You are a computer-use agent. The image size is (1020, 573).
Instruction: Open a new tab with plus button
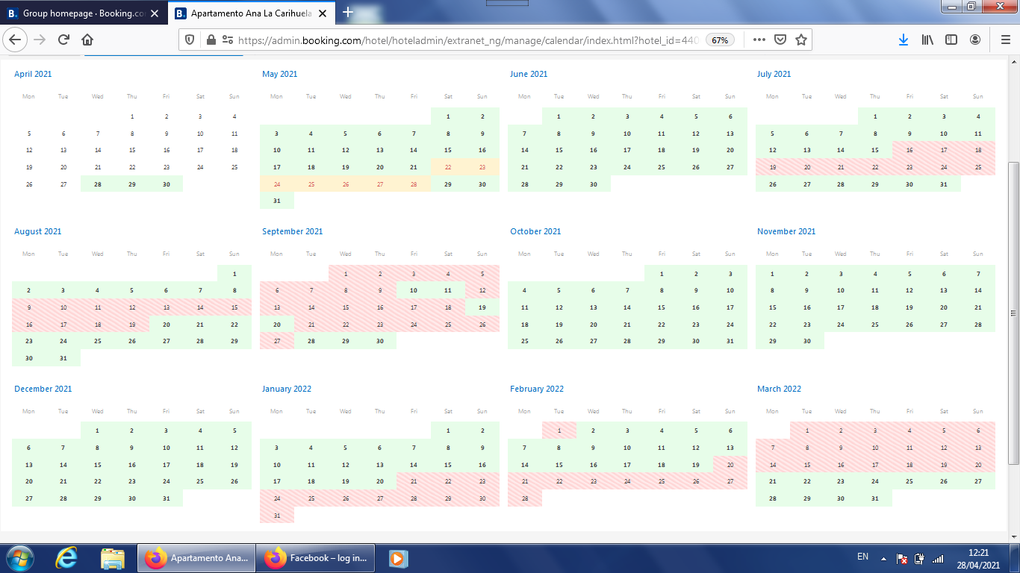[347, 13]
